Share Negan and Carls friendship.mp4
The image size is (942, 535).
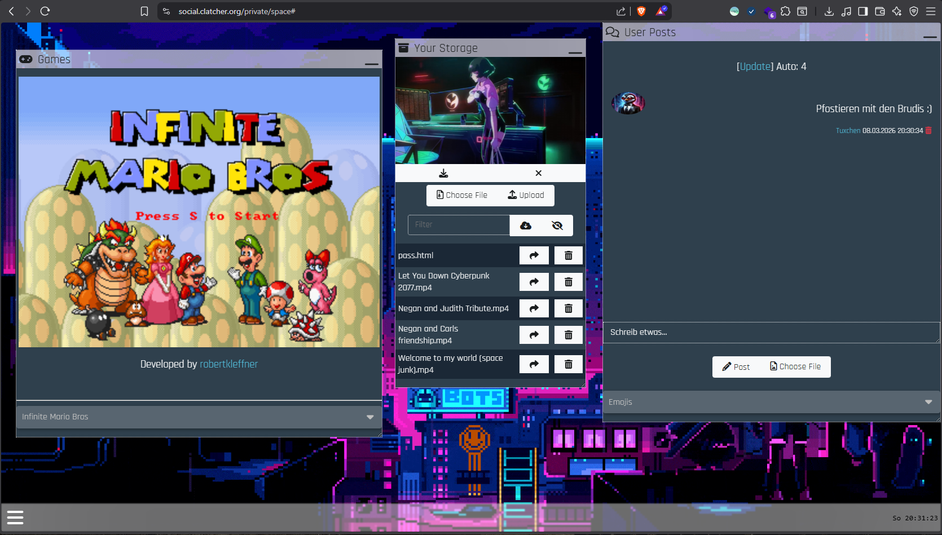(x=534, y=335)
